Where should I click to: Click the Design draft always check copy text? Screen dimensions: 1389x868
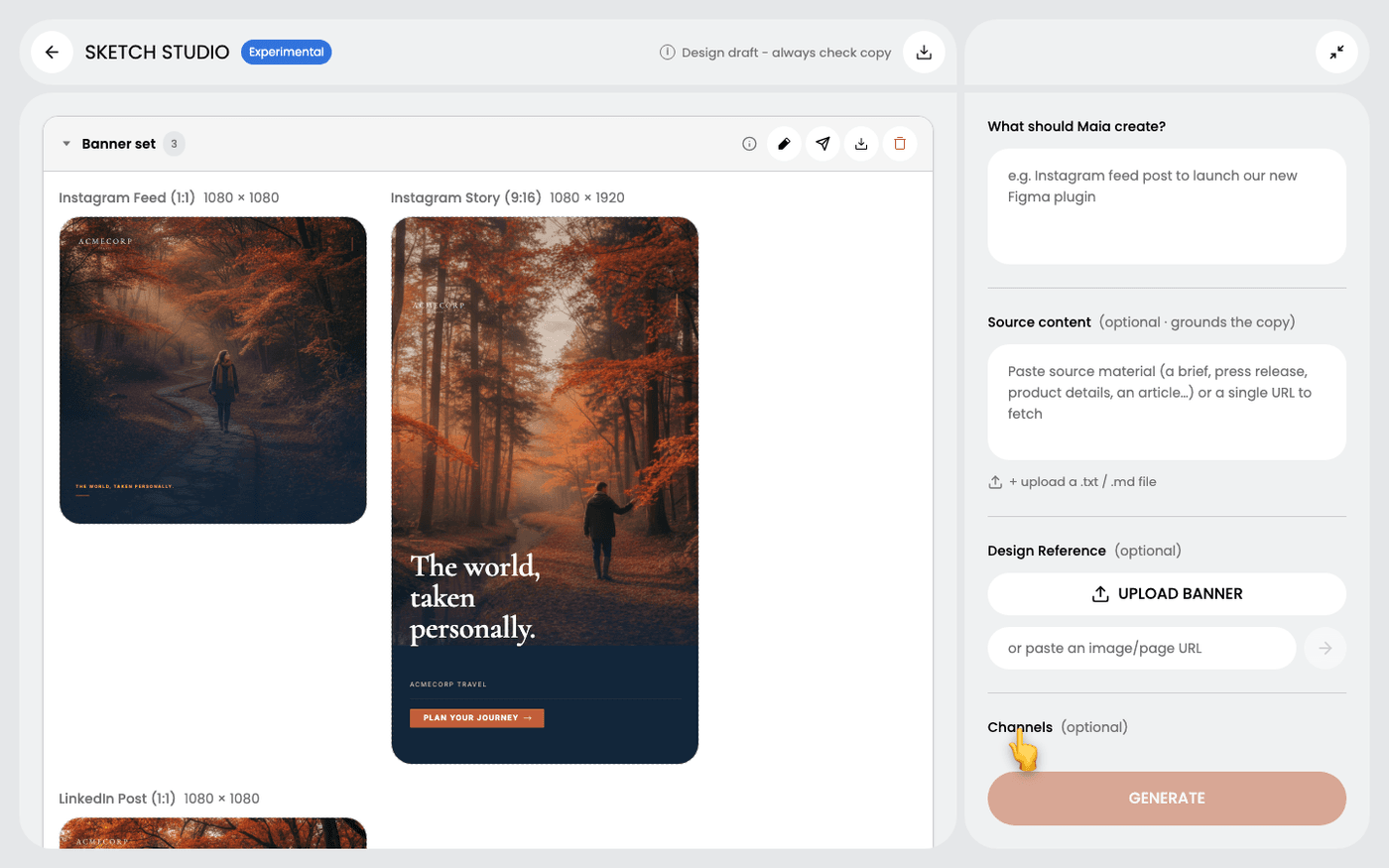[x=786, y=53]
